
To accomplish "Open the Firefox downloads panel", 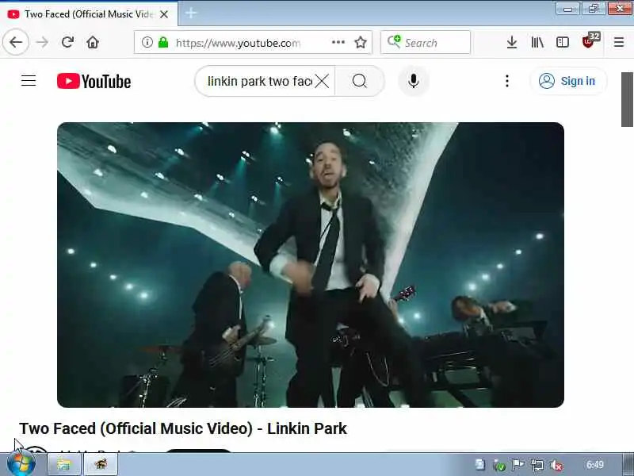I will coord(512,42).
